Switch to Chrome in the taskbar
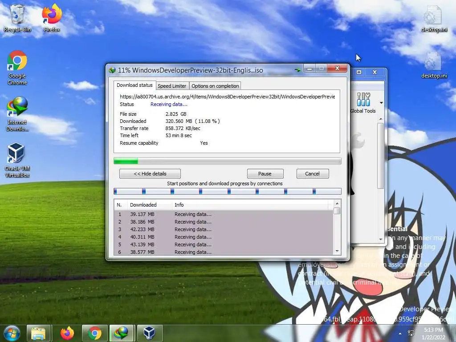 tap(95, 333)
